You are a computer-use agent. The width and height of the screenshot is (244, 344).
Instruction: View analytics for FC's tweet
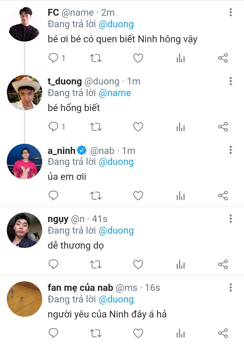(x=181, y=58)
